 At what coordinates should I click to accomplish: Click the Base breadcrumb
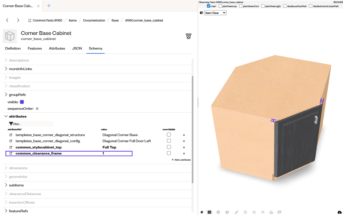115,21
